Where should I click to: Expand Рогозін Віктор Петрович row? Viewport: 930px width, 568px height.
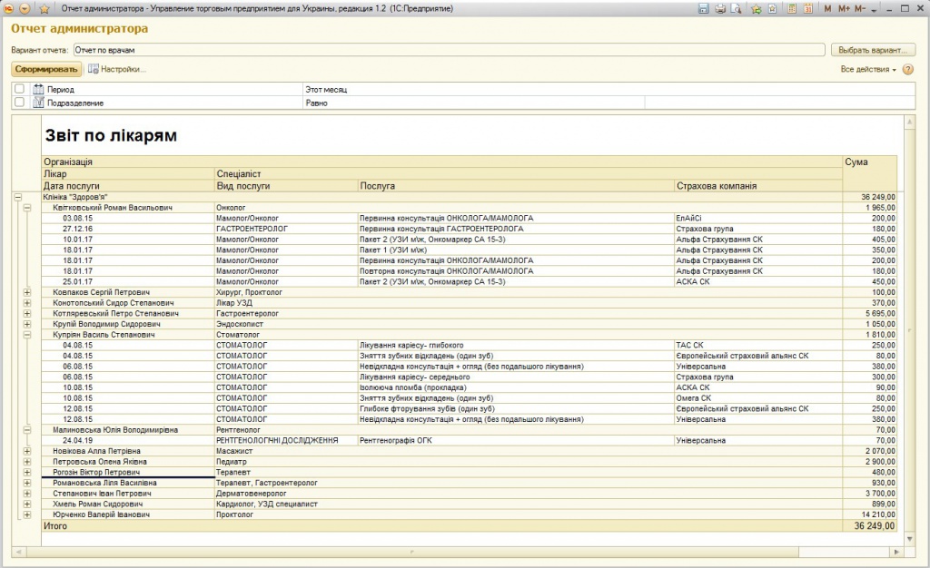point(26,473)
